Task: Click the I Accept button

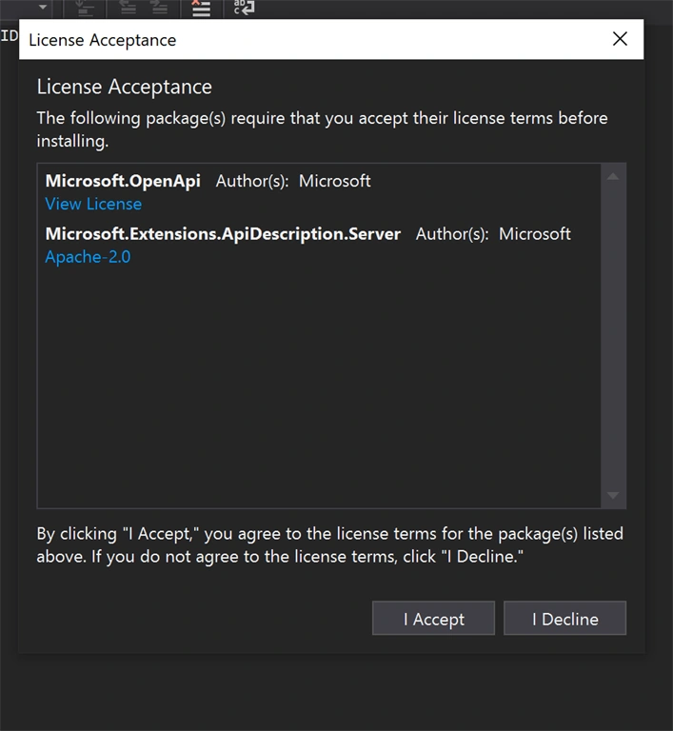Action: pos(433,618)
